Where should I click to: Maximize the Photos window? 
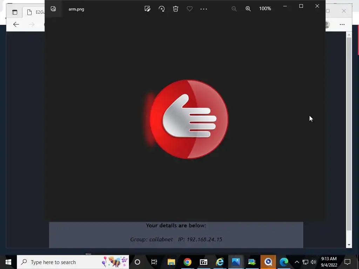(301, 6)
